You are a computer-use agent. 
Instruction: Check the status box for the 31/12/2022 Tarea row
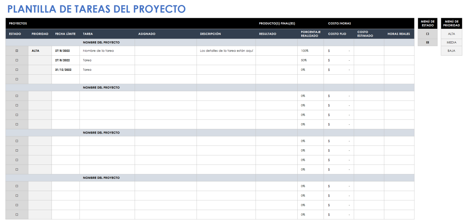pos(17,69)
